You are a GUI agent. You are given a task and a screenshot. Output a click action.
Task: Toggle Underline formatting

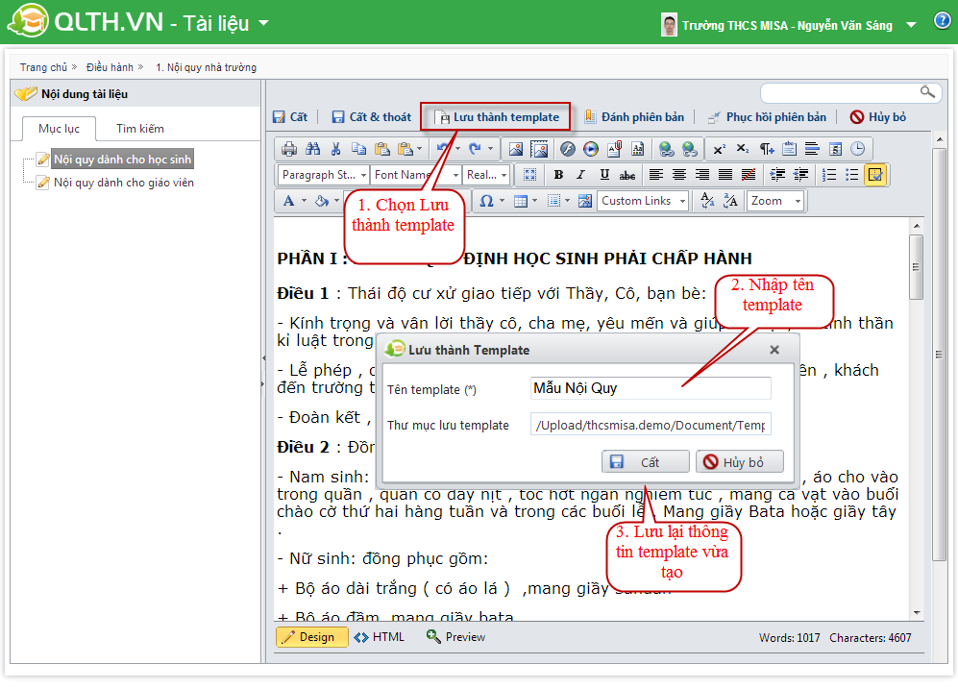coord(604,175)
